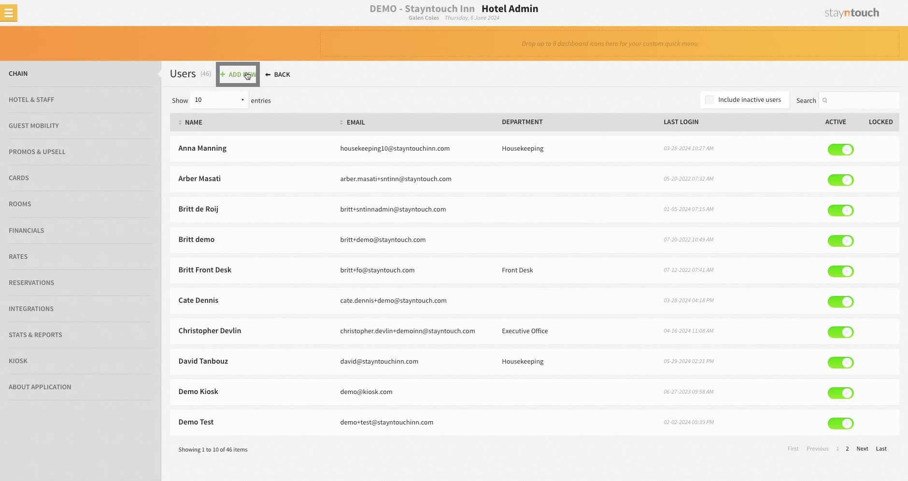Screen dimensions: 908x481
Task: Open ROOMS menu section
Action: pos(20,204)
